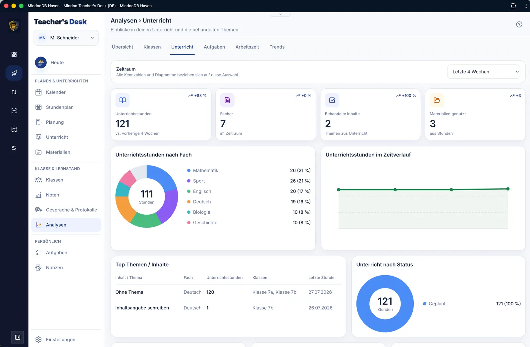Open the M. Schneider account dropdown
This screenshot has width=530, height=347.
66,38
